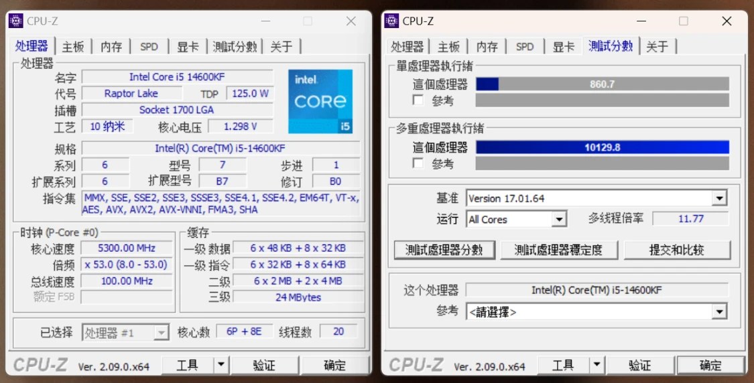Click the Intel Core i5 logo badge
The height and width of the screenshot is (383, 754).
[x=320, y=101]
